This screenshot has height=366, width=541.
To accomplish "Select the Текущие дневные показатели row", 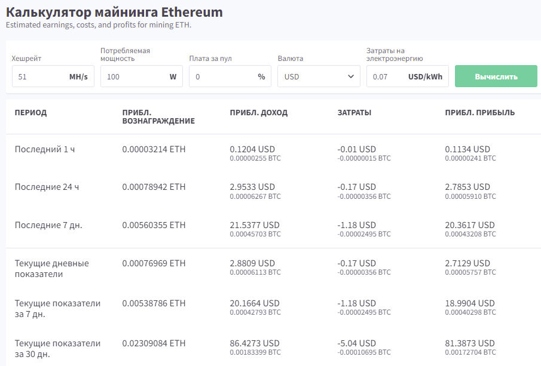I will click(x=51, y=269).
